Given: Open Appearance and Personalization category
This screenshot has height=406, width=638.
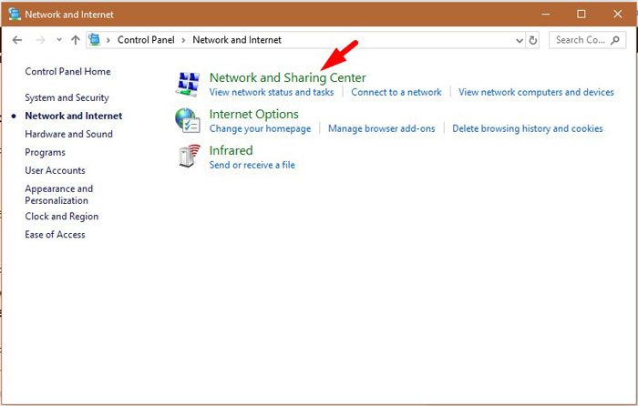Looking at the screenshot, I should tap(59, 195).
